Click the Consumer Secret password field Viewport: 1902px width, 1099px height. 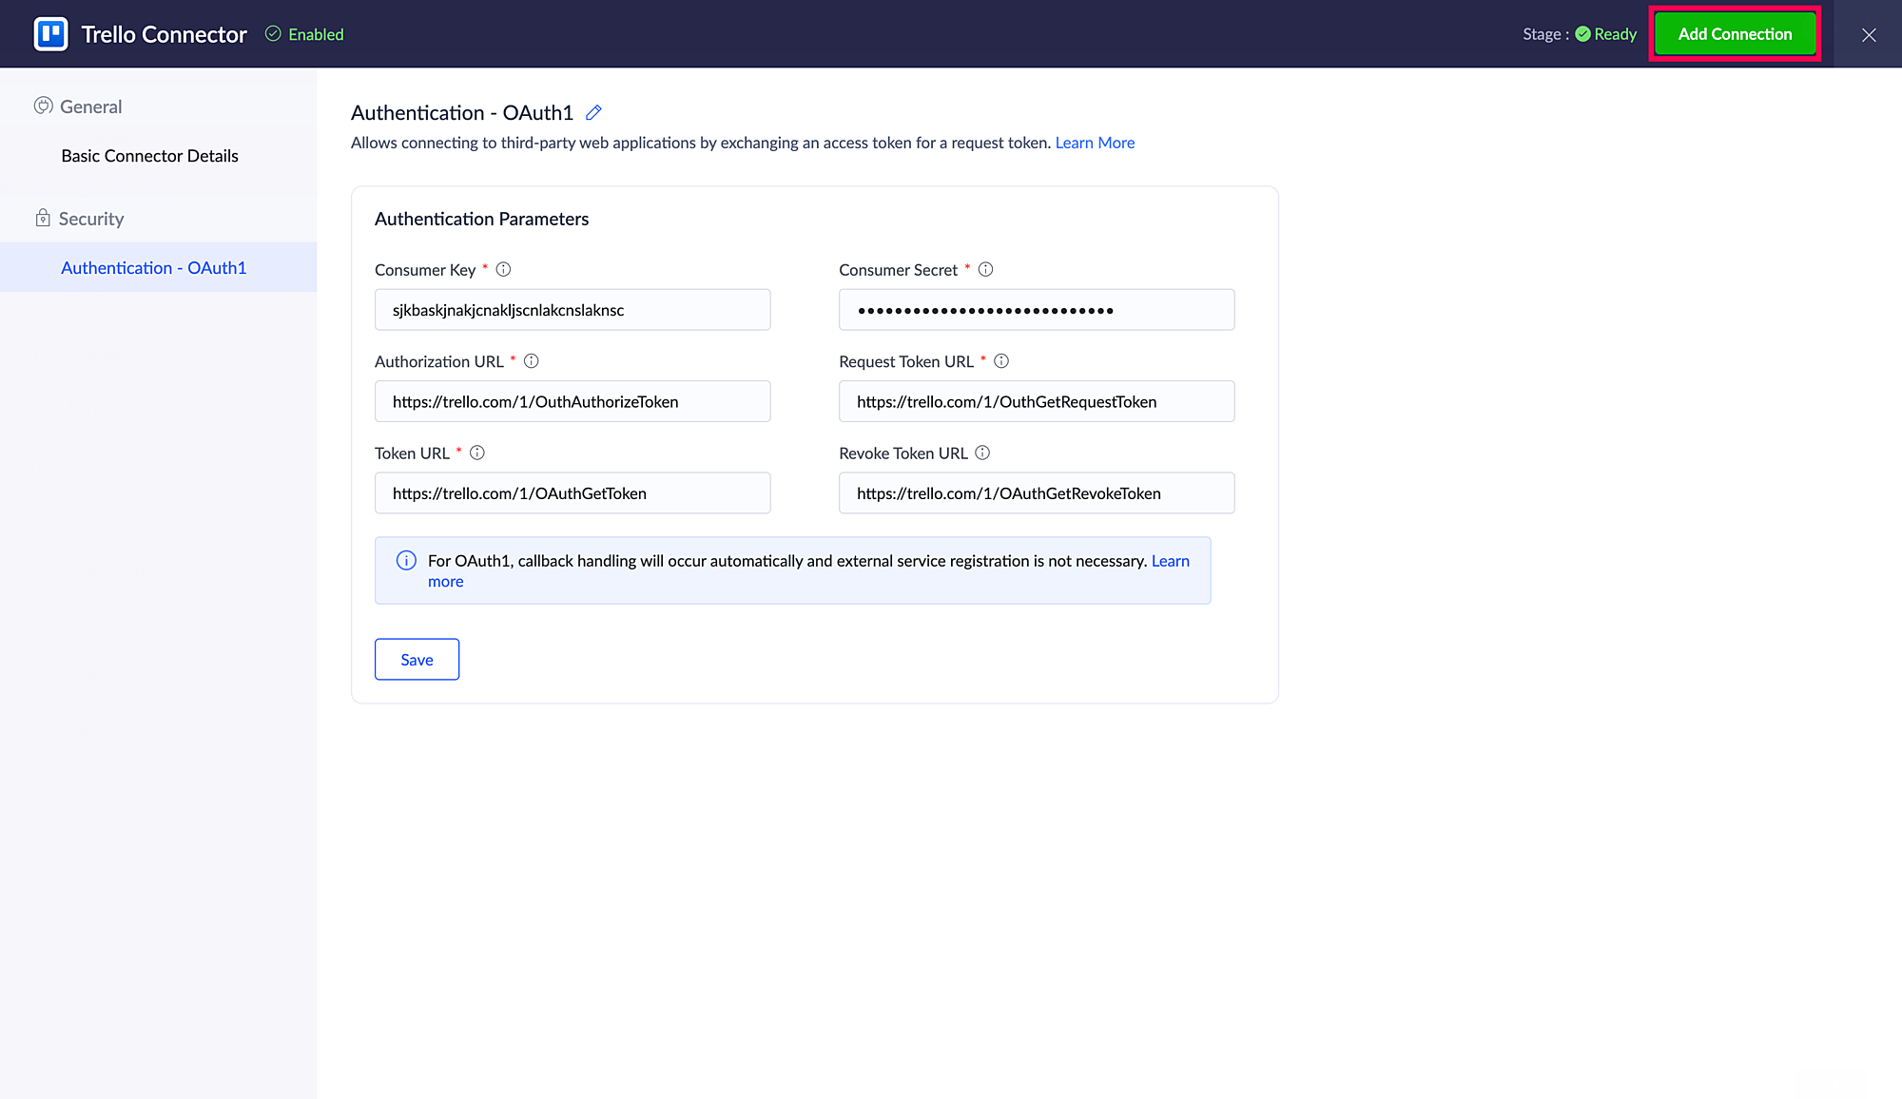1037,310
